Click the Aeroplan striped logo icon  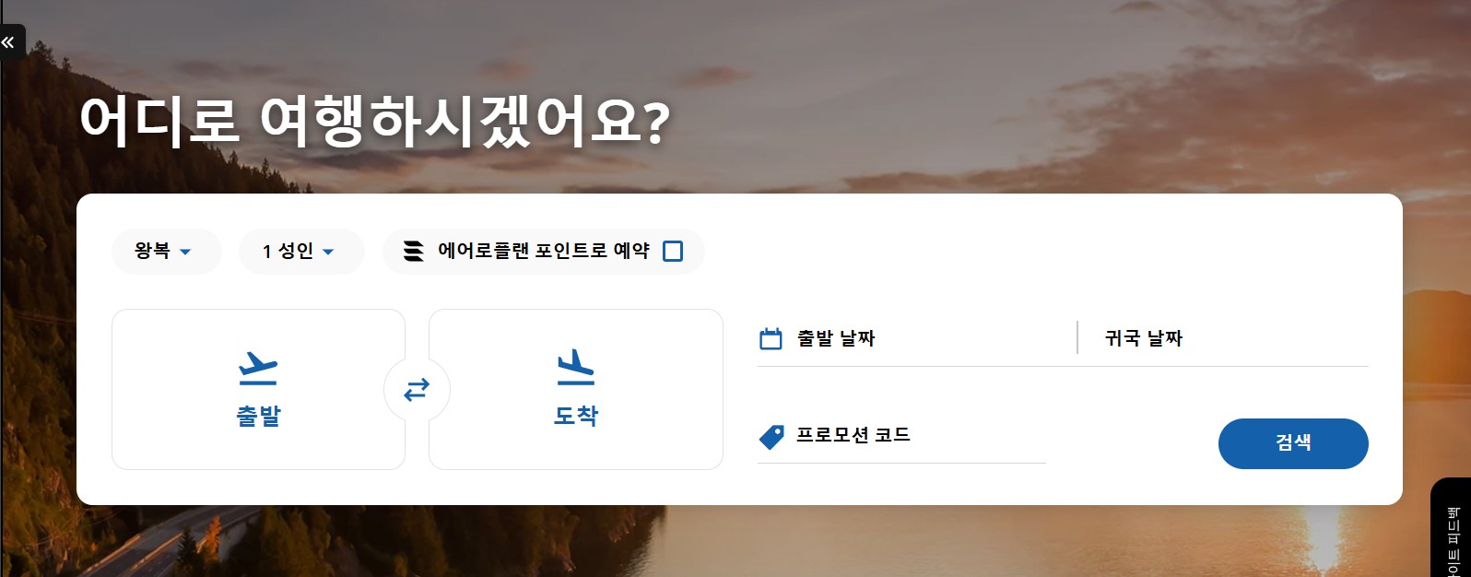(x=415, y=251)
